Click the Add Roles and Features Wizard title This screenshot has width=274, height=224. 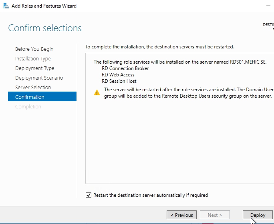(44, 6)
